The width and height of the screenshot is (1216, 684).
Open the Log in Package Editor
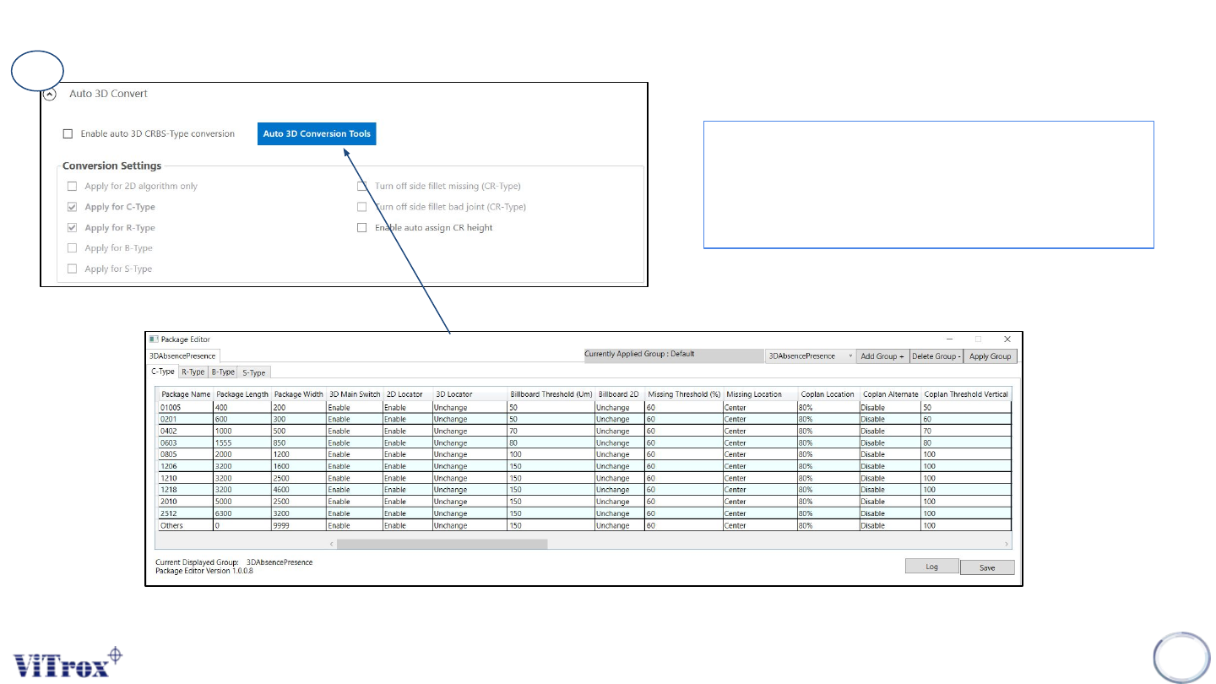932,567
